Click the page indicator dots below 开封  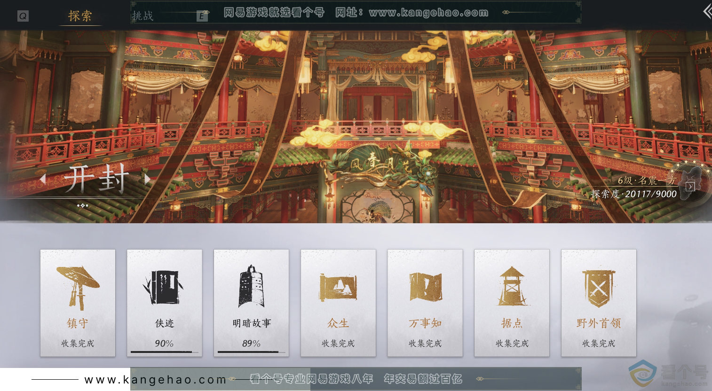(82, 205)
